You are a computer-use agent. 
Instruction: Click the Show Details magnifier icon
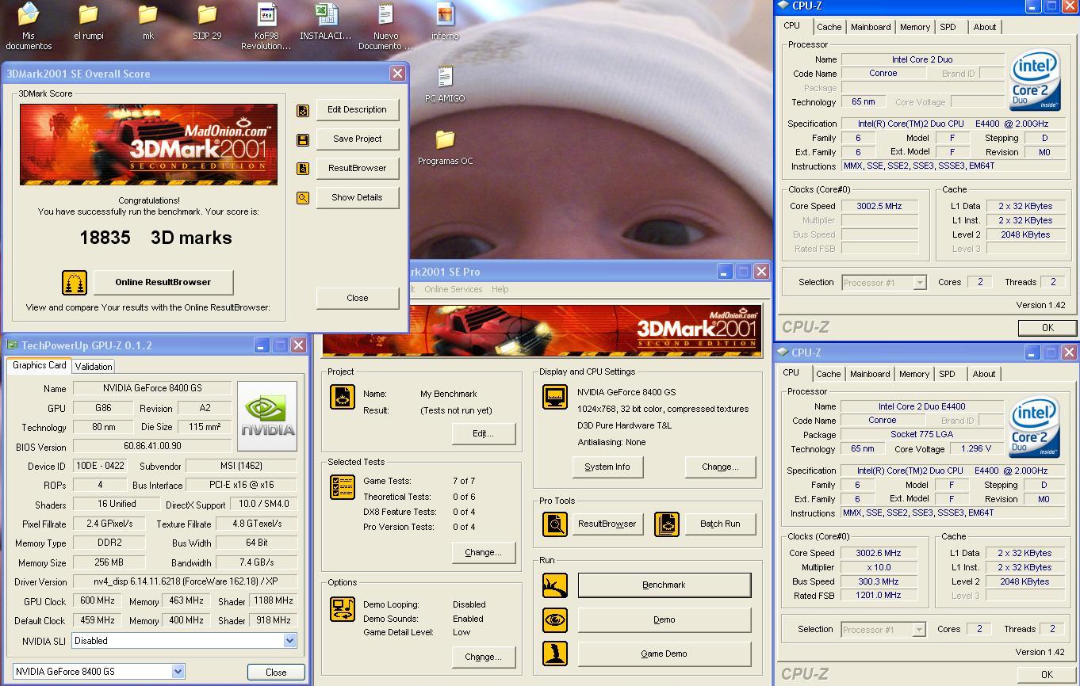click(303, 198)
